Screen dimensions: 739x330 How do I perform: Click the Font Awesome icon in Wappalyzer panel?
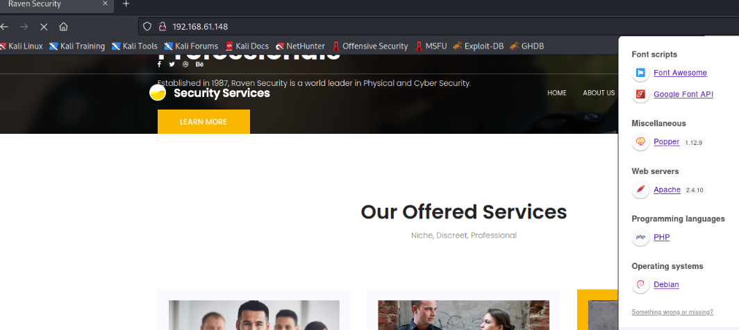click(x=640, y=73)
